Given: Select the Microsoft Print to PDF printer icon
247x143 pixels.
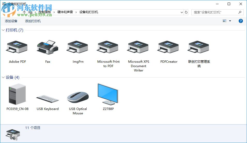Looking at the screenshot, I should click(x=108, y=47).
